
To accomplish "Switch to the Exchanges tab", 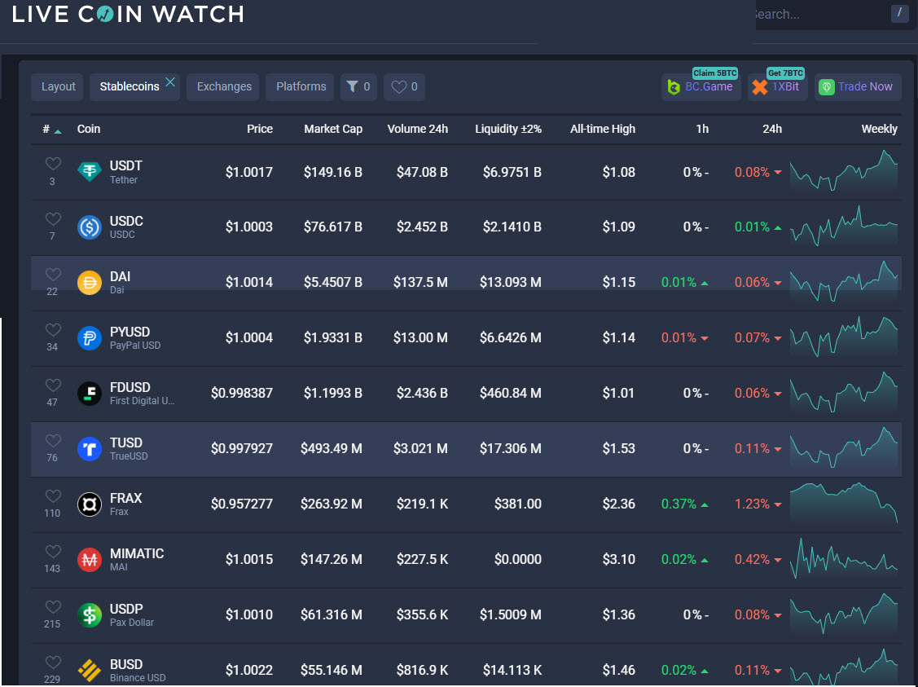I will click(x=222, y=86).
